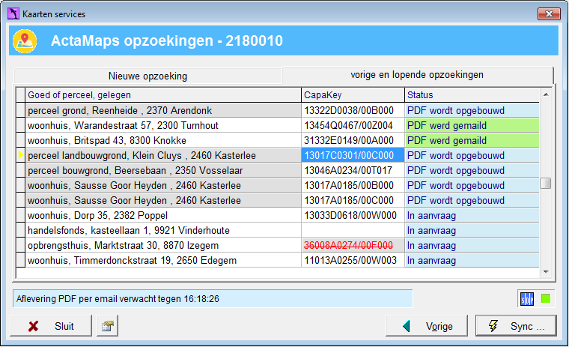Screen dimensions: 569x347
Task: Open vorige en lopende opzoekingen tab
Action: [417, 75]
